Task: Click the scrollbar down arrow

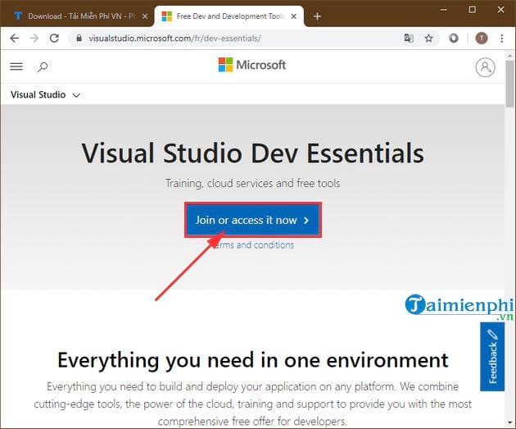Action: [509, 422]
